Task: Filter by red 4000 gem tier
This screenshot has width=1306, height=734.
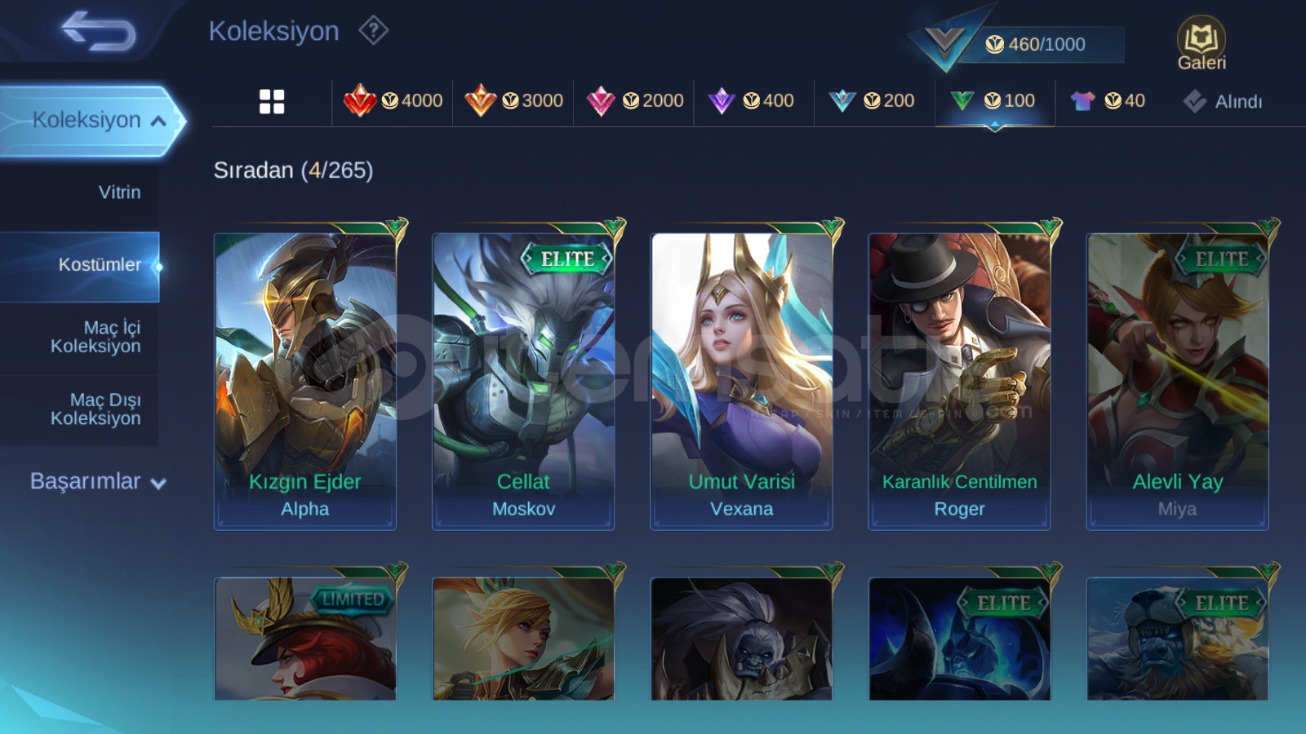Action: point(393,101)
